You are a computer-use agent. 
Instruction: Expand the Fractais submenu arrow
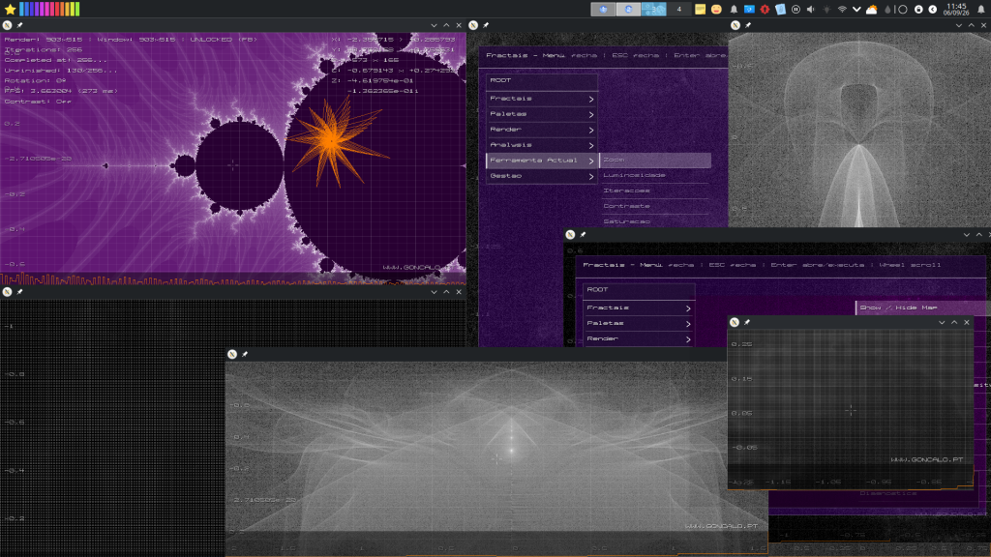591,100
